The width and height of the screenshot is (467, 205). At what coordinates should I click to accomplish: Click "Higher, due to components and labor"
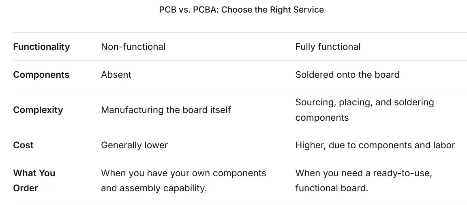(375, 145)
